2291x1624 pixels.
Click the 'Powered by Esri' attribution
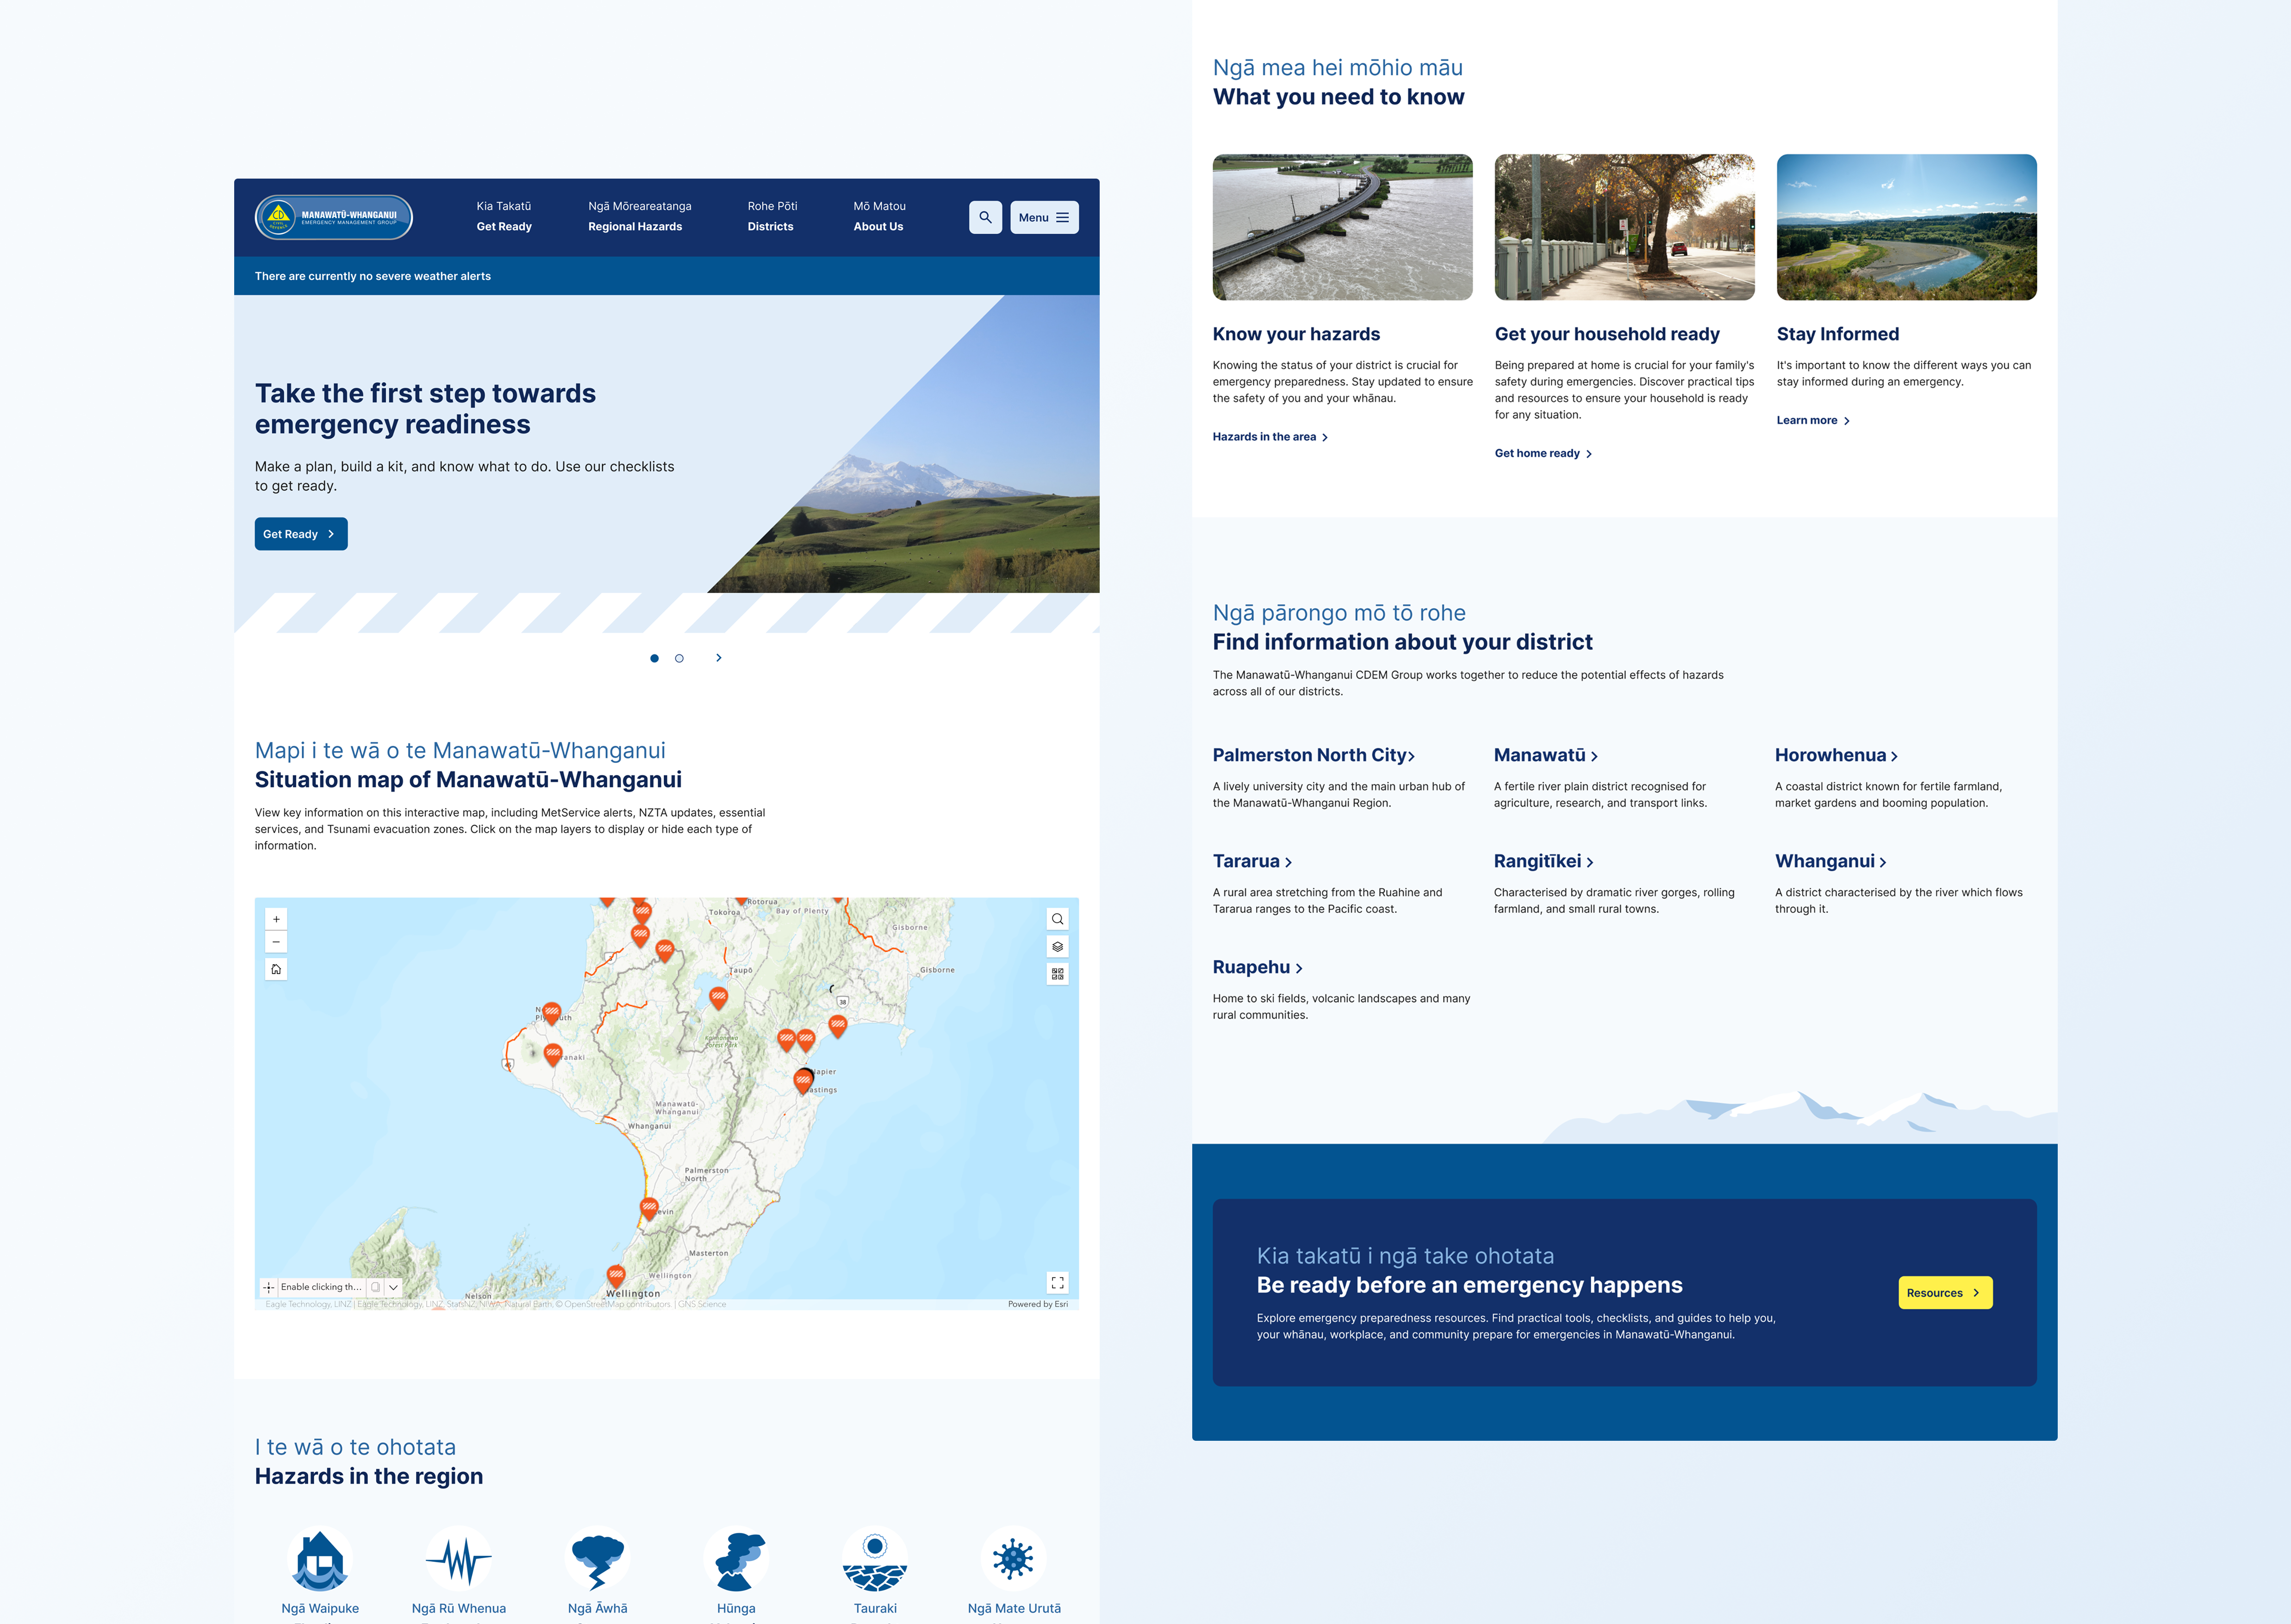[1038, 1304]
